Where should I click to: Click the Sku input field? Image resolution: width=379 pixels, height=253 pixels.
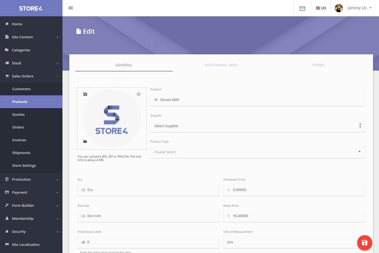point(148,190)
